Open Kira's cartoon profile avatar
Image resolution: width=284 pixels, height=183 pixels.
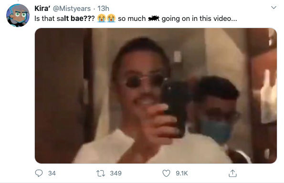tap(18, 16)
